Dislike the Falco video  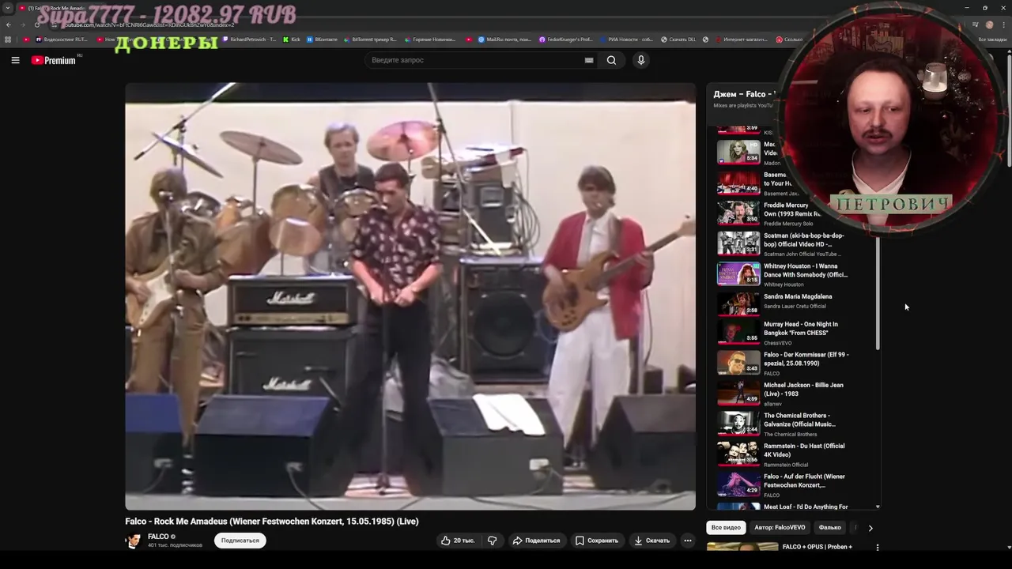pos(492,541)
